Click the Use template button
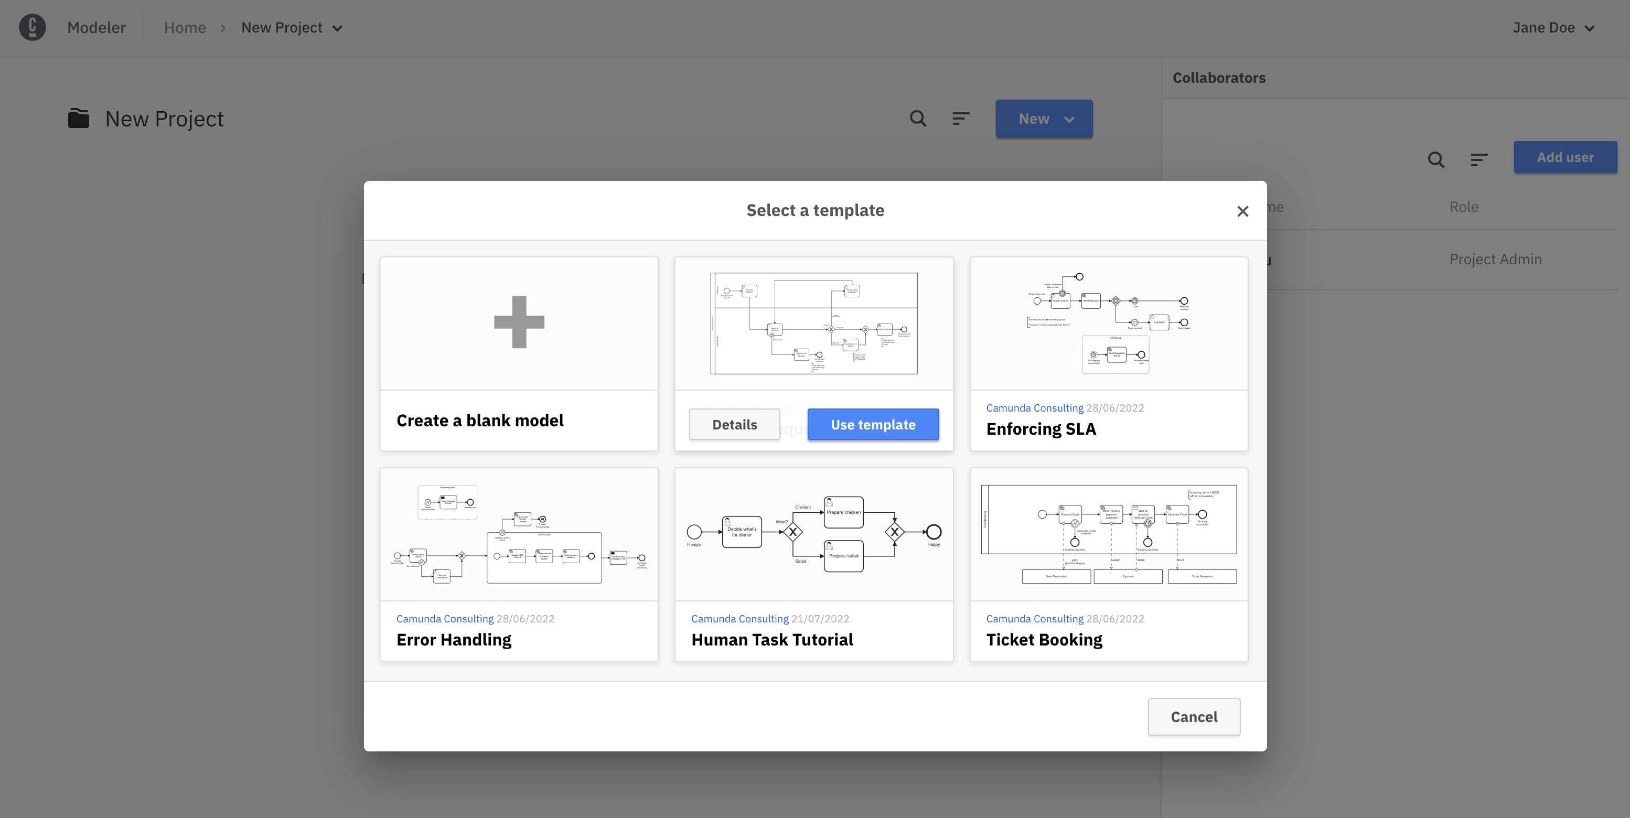This screenshot has height=818, width=1630. (x=873, y=424)
